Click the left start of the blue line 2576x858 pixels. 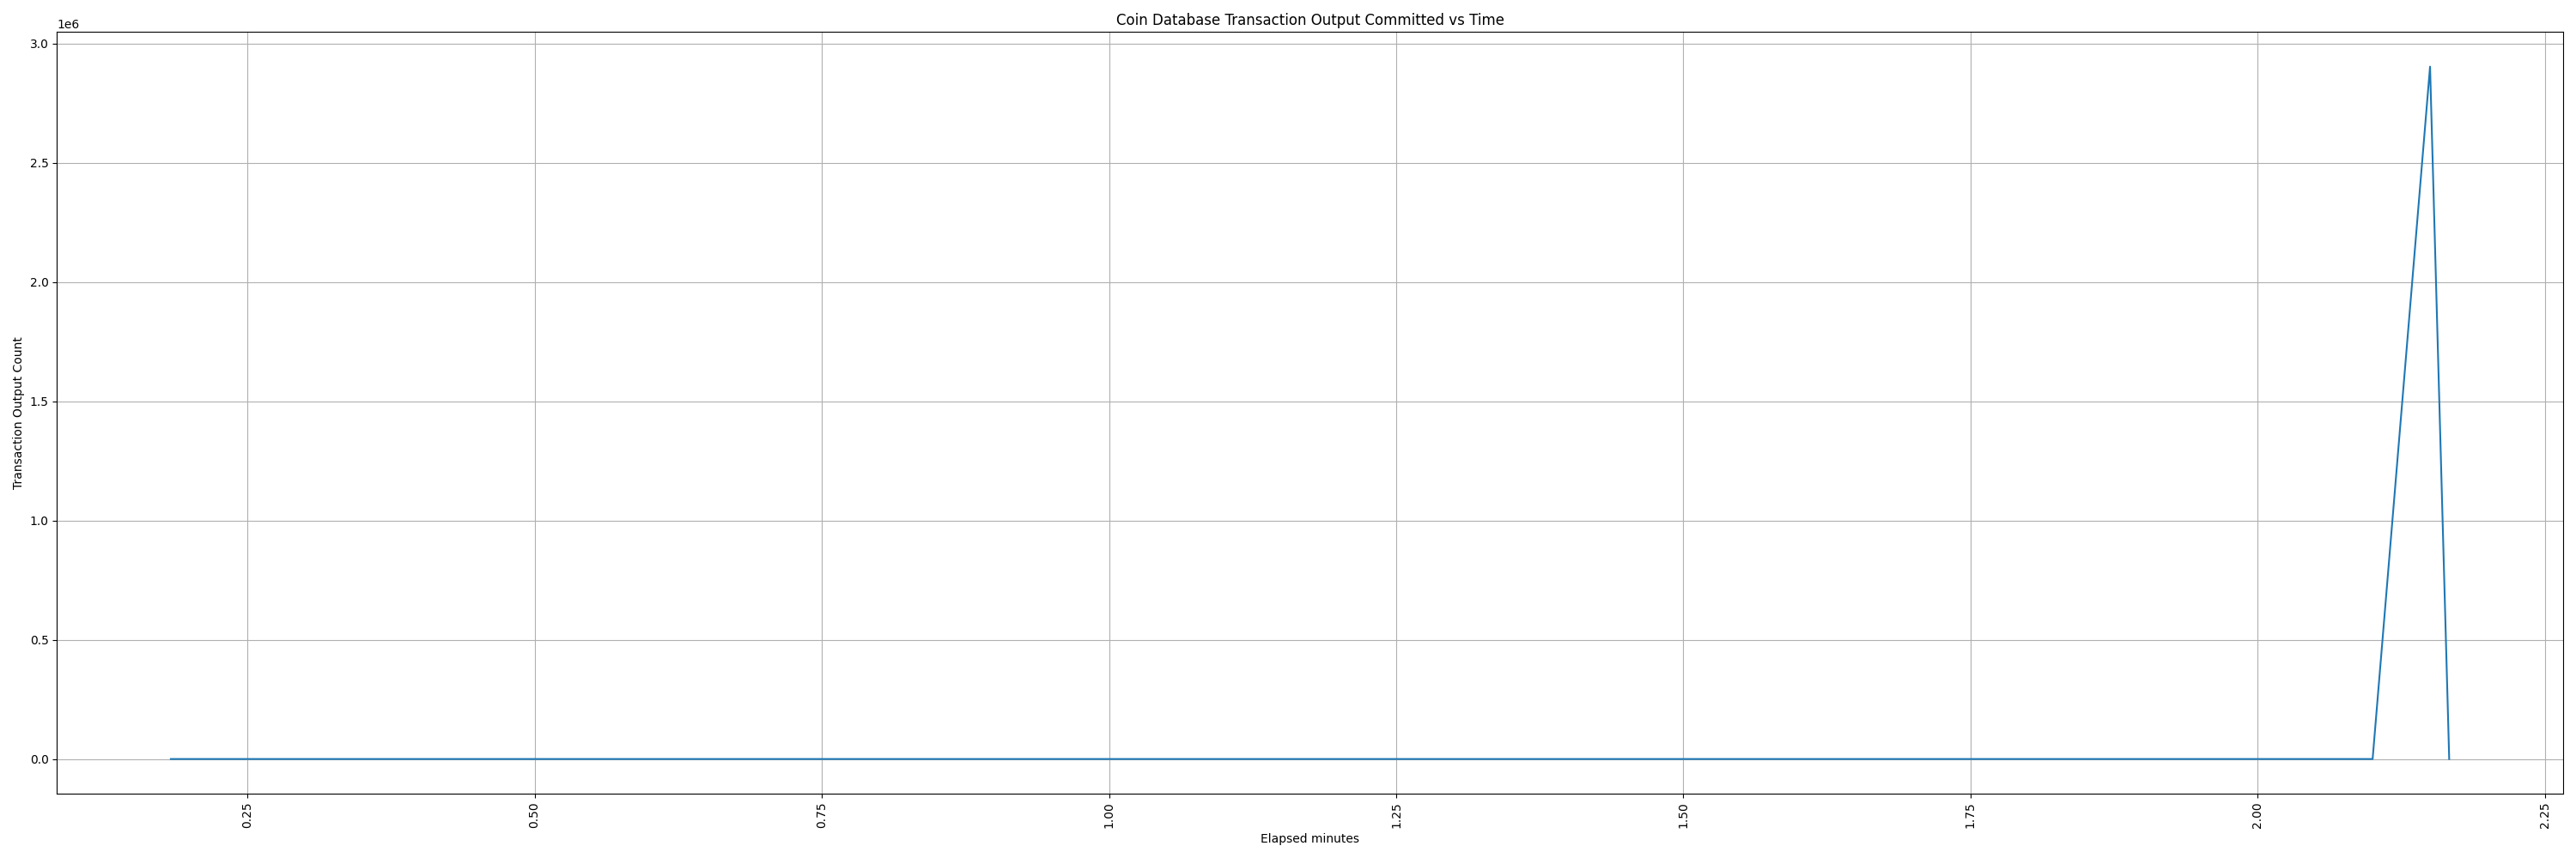coord(171,759)
